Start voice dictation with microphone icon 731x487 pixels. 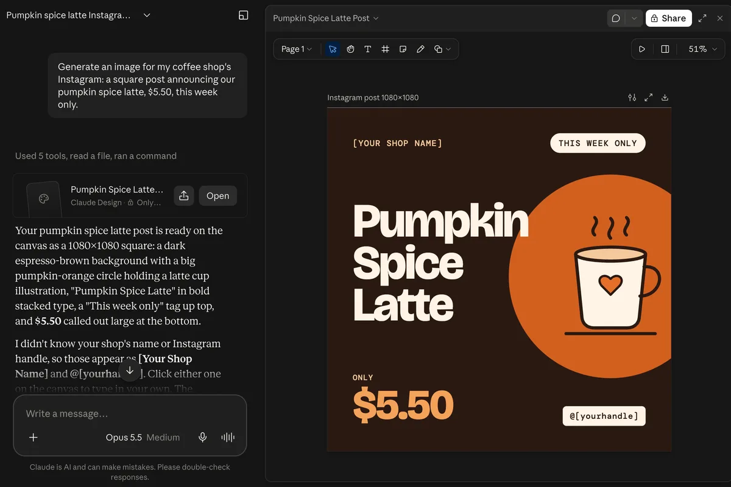point(203,437)
